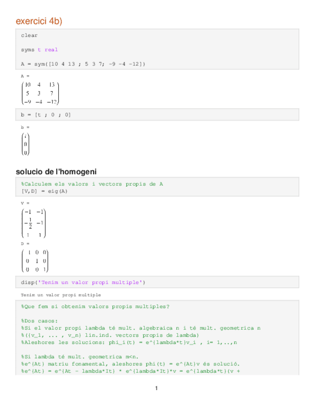Image resolution: width=313 pixels, height=406 pixels.
Task: Click the "b = [t ; 0 ; 0]" code block
Action: click(x=46, y=115)
